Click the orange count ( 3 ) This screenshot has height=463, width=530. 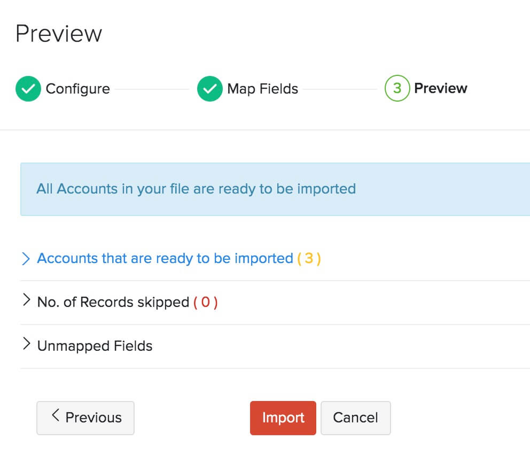coord(309,259)
